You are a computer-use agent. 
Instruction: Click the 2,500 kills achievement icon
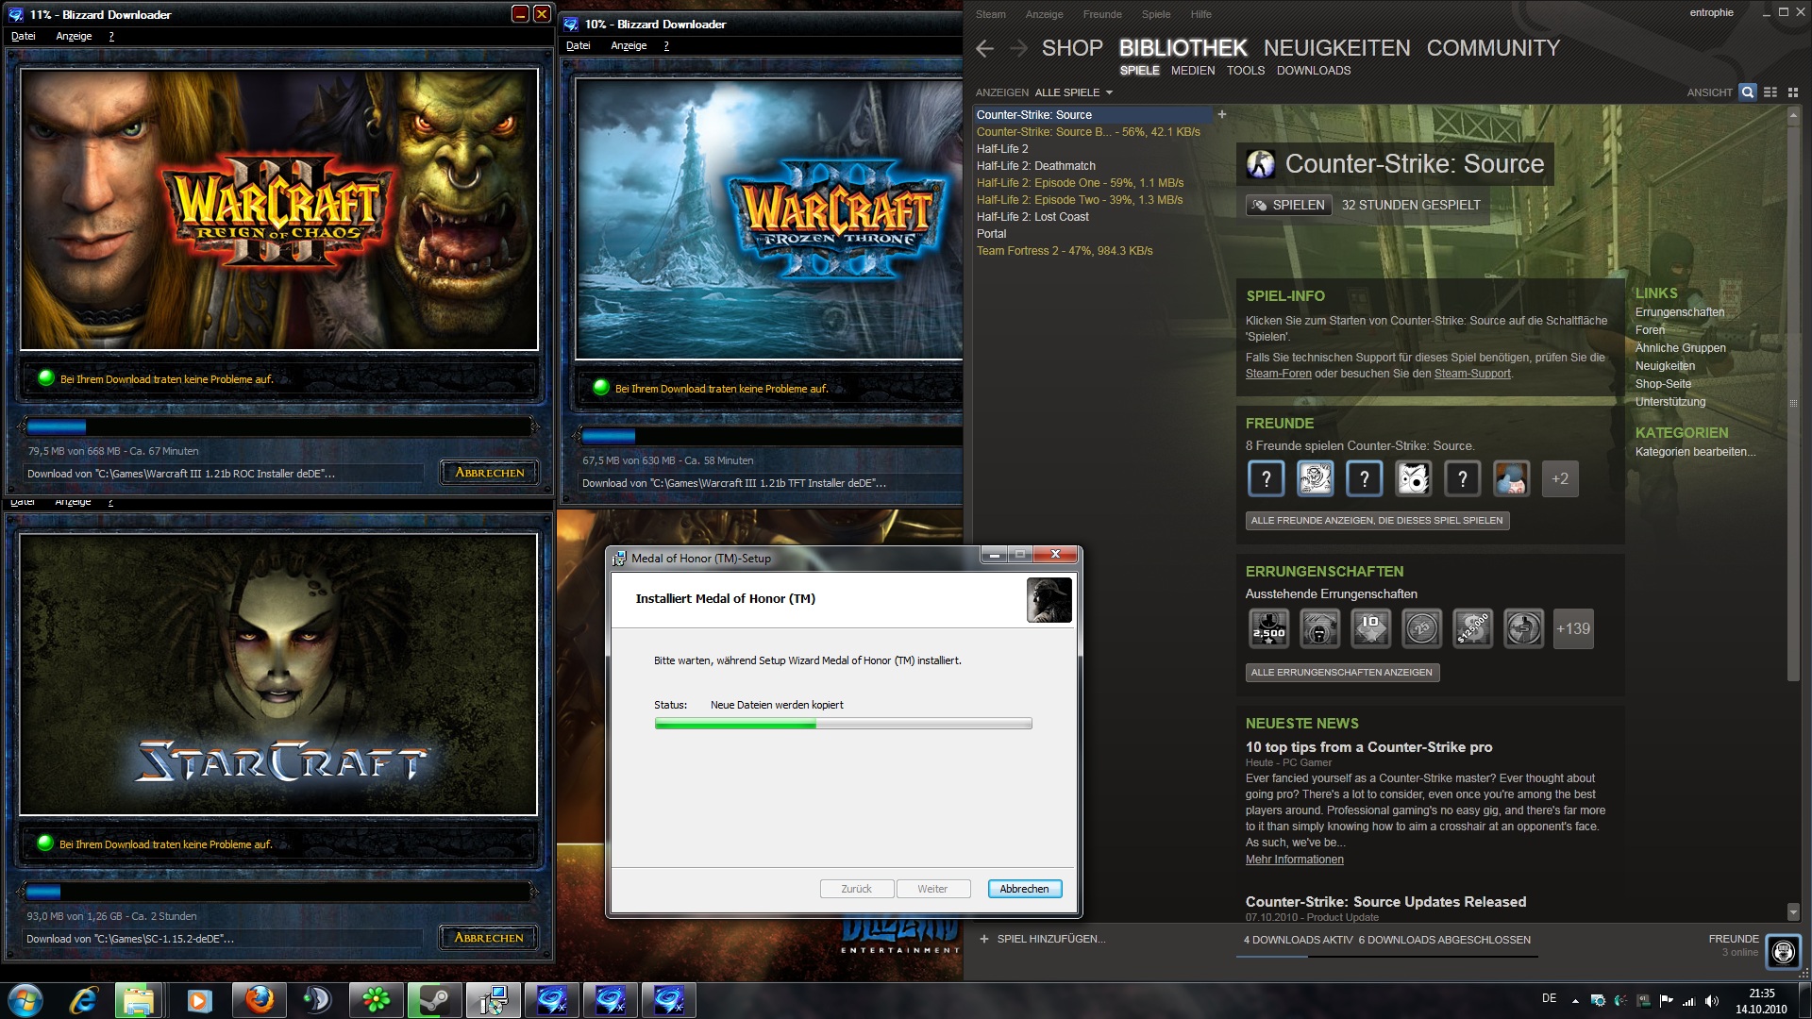(1268, 628)
